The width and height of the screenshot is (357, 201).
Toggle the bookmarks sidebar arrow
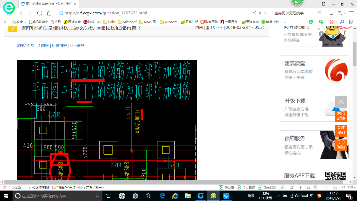(5, 22)
